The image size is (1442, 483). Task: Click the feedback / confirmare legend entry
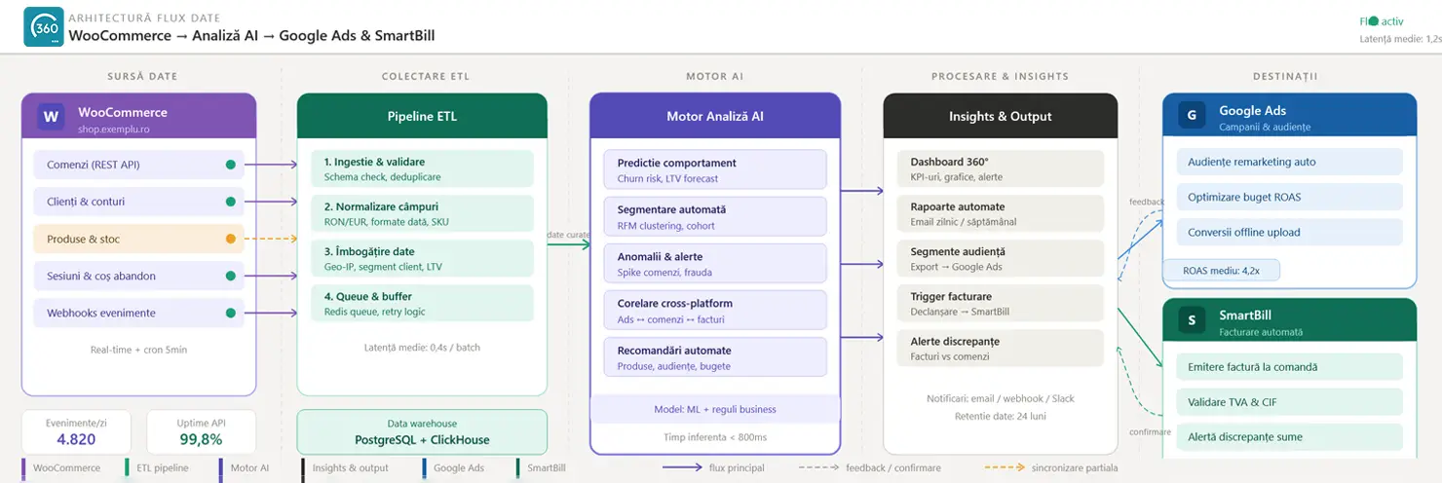point(869,468)
